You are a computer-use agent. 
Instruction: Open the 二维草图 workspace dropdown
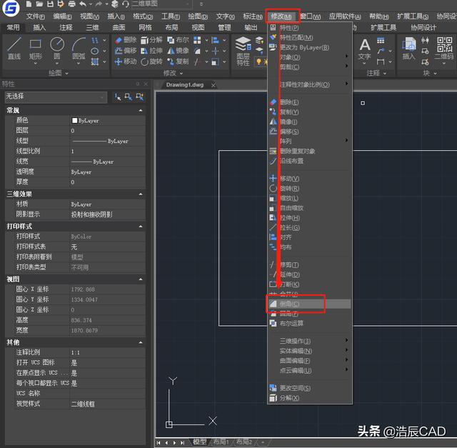161,4
